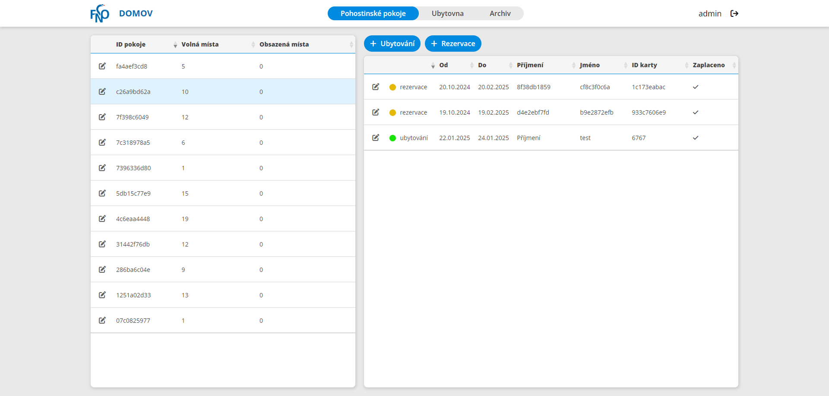This screenshot has height=396, width=829.
Task: Sort bookings by the Od date header
Action: pos(443,65)
